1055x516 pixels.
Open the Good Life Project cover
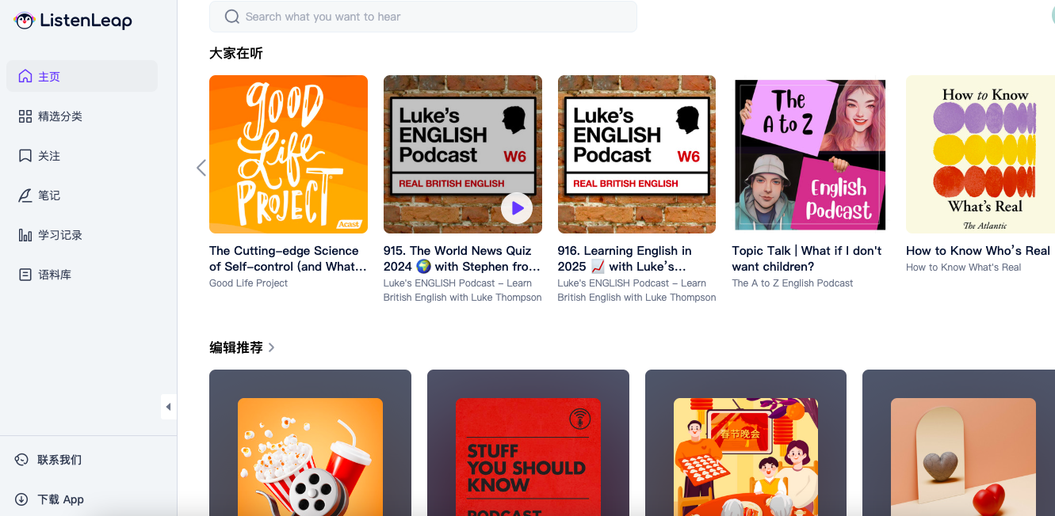click(x=289, y=154)
